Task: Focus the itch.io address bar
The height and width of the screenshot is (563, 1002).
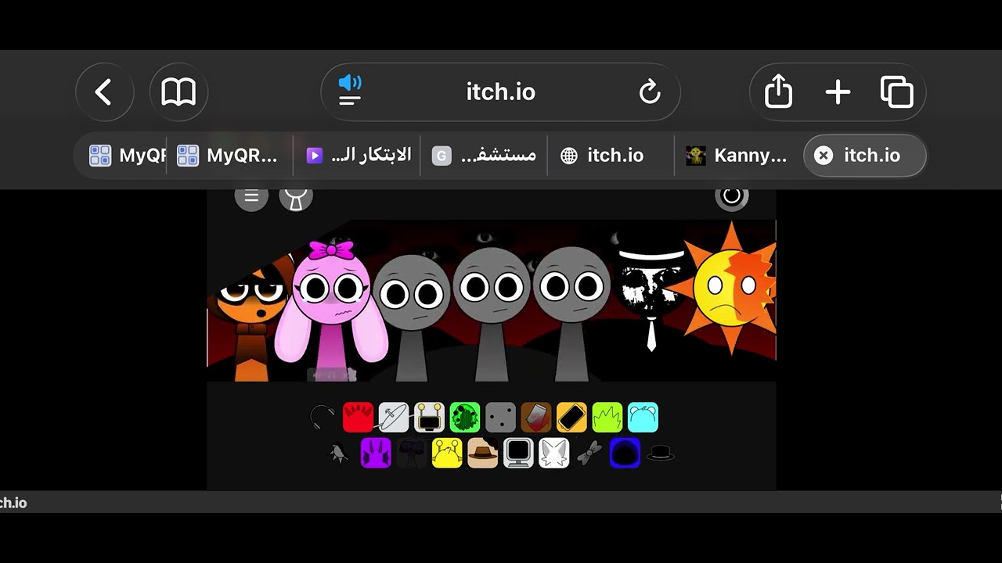Action: pyautogui.click(x=501, y=92)
